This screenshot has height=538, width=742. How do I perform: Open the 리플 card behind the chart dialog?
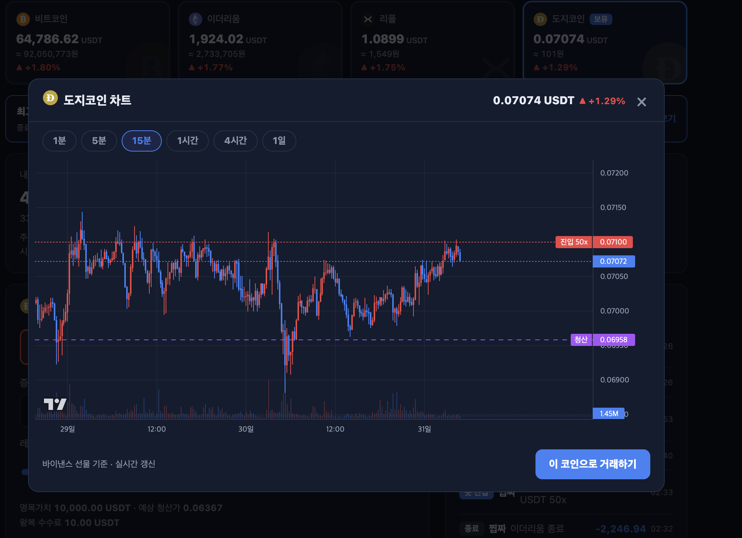click(432, 42)
